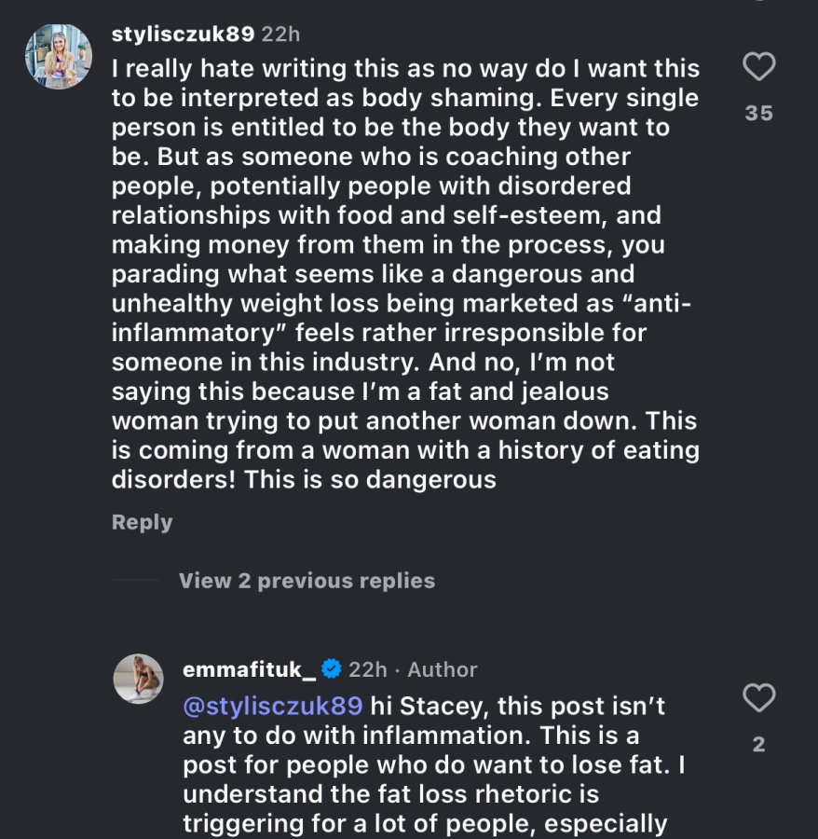Image resolution: width=818 pixels, height=839 pixels.
Task: Open emmafituk_'s profile picture
Action: [x=139, y=679]
